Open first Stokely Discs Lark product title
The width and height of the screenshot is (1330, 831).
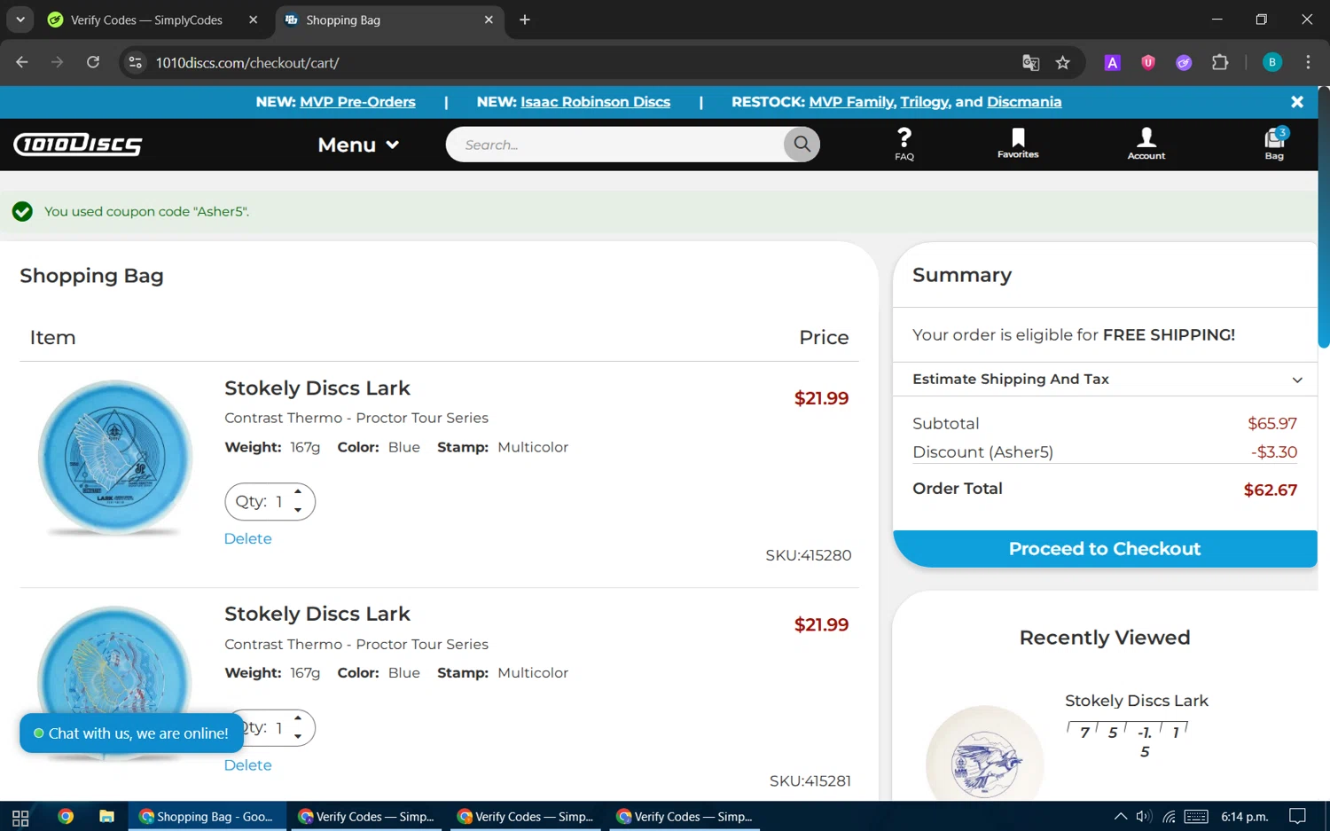click(317, 388)
